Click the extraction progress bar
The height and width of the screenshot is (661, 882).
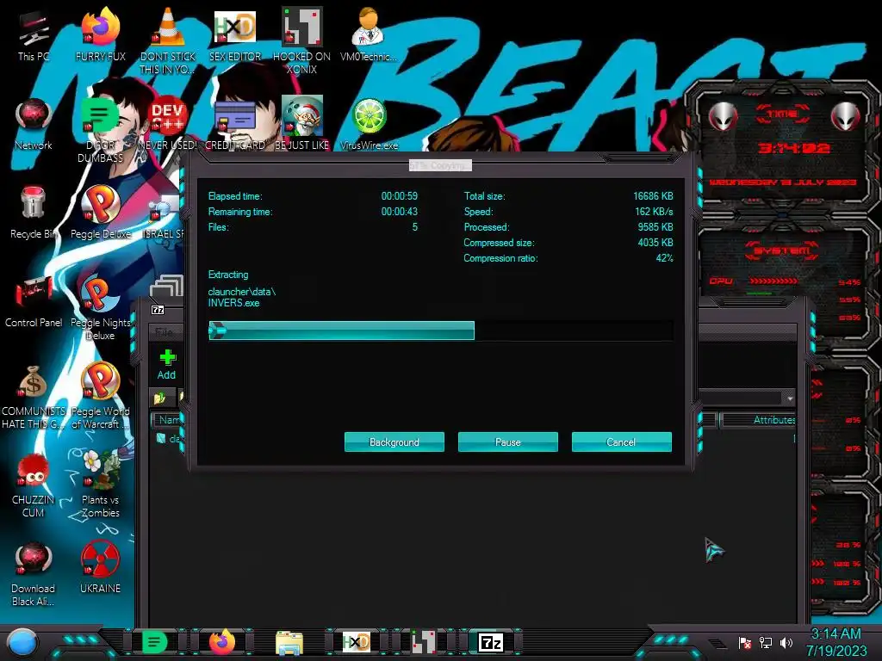tap(440, 330)
